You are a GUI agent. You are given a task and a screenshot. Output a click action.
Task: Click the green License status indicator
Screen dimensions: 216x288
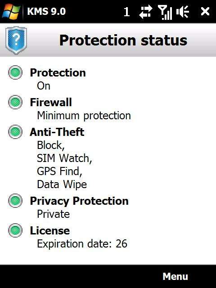pyautogui.click(x=15, y=230)
